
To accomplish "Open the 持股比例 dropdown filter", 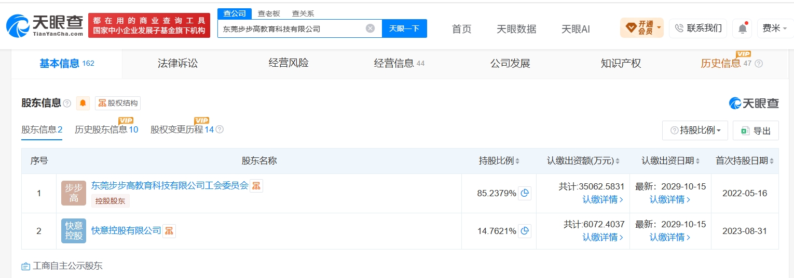I will [x=695, y=130].
